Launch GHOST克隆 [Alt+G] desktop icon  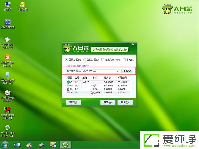click(8, 43)
